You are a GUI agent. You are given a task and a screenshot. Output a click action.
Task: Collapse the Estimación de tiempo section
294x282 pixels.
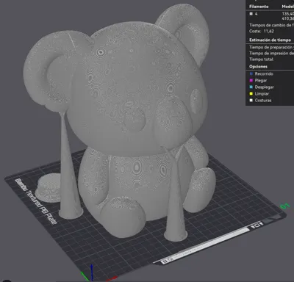(270, 40)
